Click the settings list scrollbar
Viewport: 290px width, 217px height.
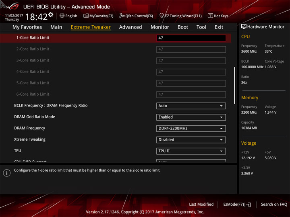click(x=235, y=86)
